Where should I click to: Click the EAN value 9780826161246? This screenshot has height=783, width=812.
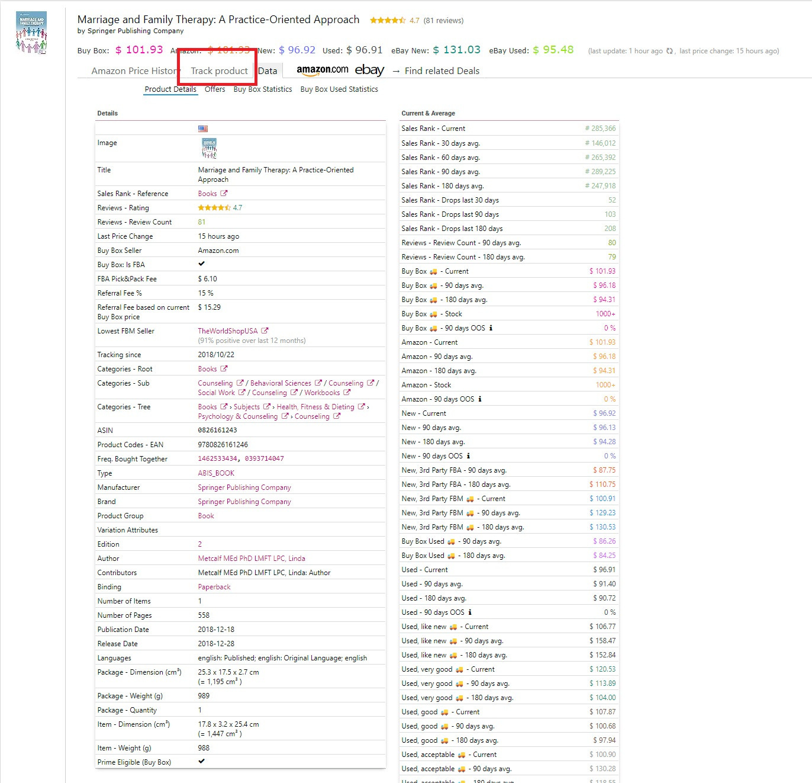tap(223, 445)
